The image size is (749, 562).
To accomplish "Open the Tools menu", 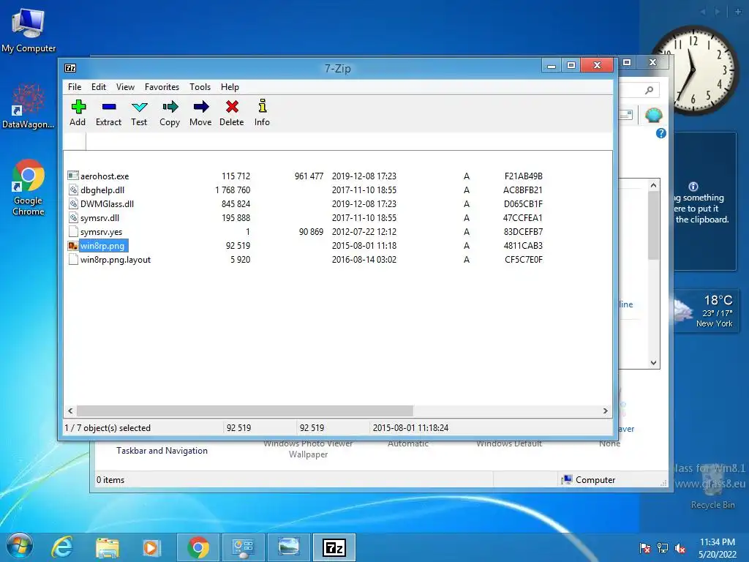I will tap(200, 87).
